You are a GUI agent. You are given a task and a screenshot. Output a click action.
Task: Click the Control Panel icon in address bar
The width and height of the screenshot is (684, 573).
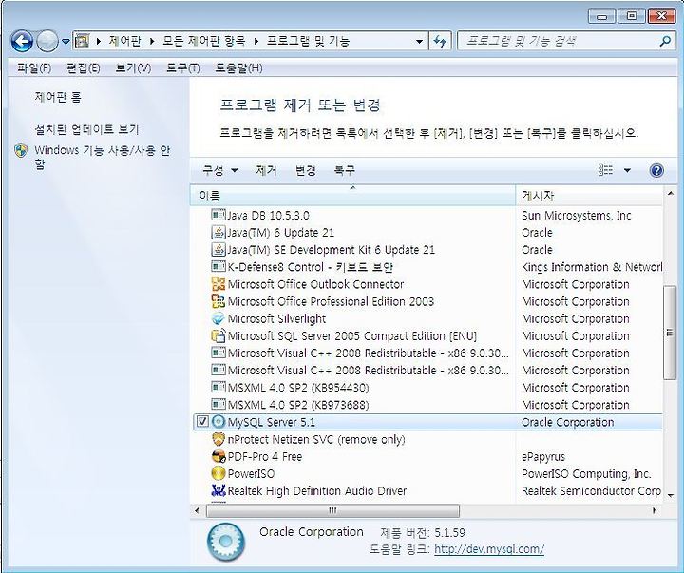(x=82, y=42)
